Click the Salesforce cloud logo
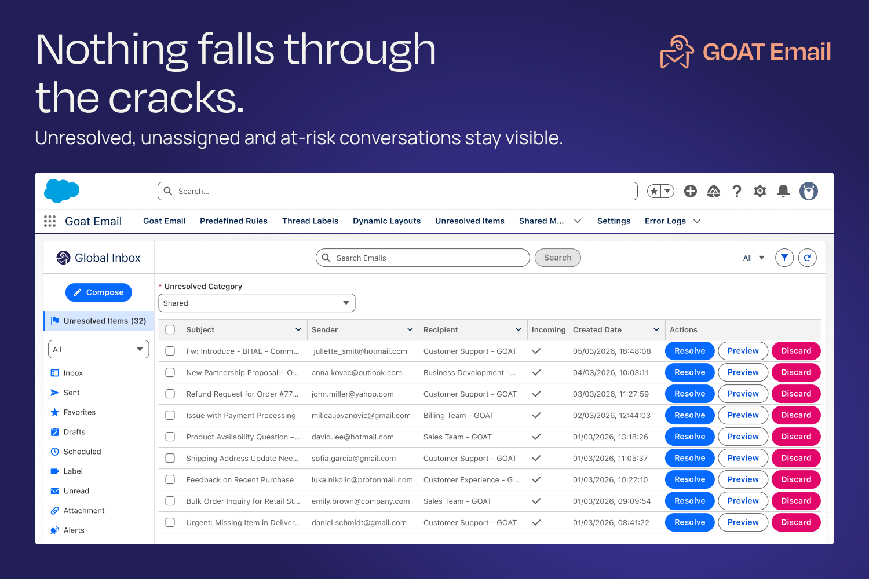This screenshot has width=869, height=579. tap(62, 191)
